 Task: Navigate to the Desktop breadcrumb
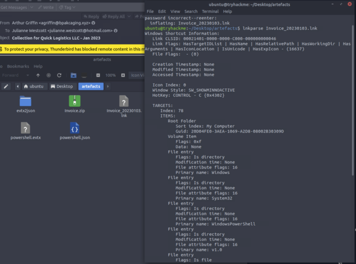pyautogui.click(x=62, y=86)
